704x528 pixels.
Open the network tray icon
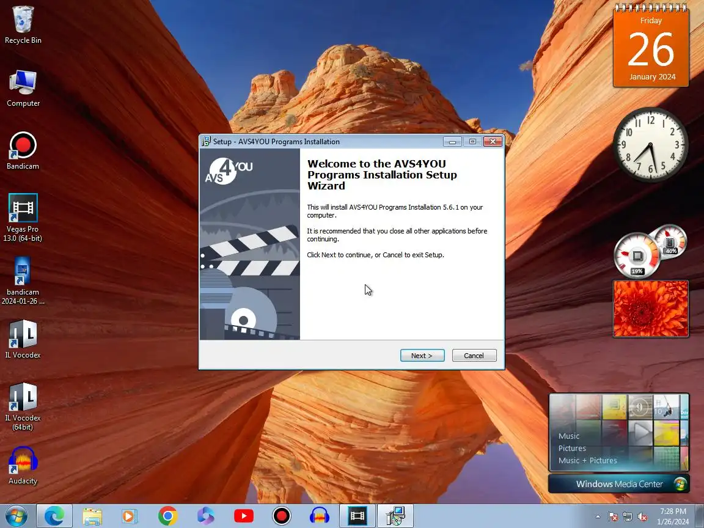click(x=628, y=517)
